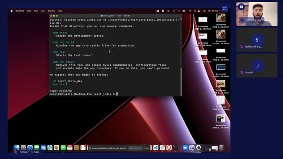
Task: Click the icon atop Chakit's video tile
Action: [x=241, y=7]
